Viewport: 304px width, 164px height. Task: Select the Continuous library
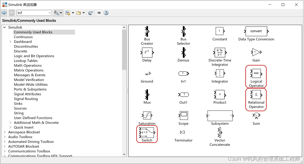pyautogui.click(x=23, y=37)
